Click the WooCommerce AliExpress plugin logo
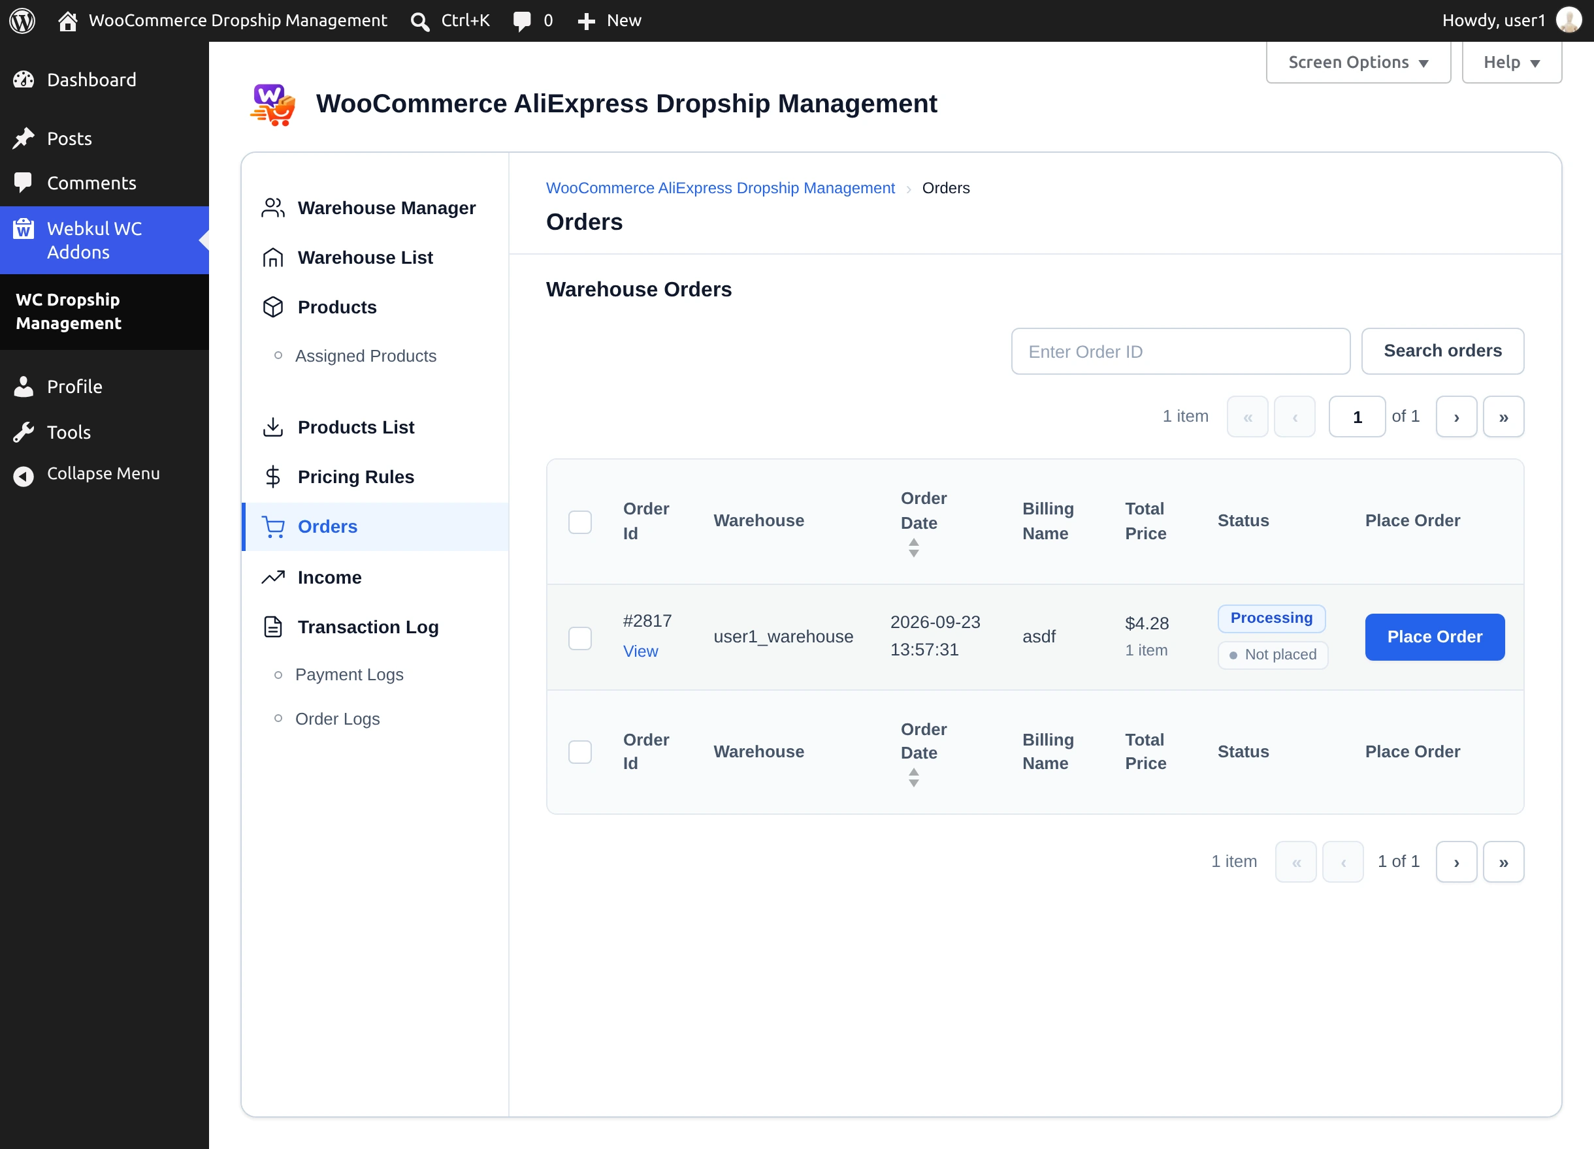 (x=272, y=104)
